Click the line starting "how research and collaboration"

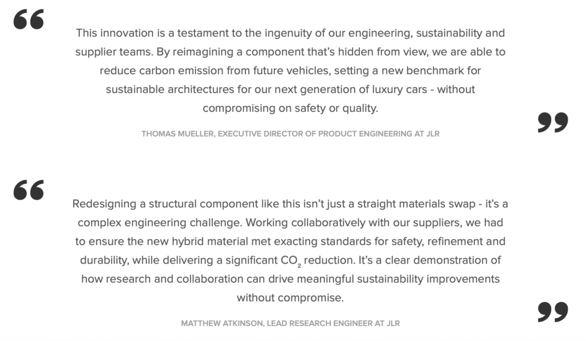pos(290,279)
